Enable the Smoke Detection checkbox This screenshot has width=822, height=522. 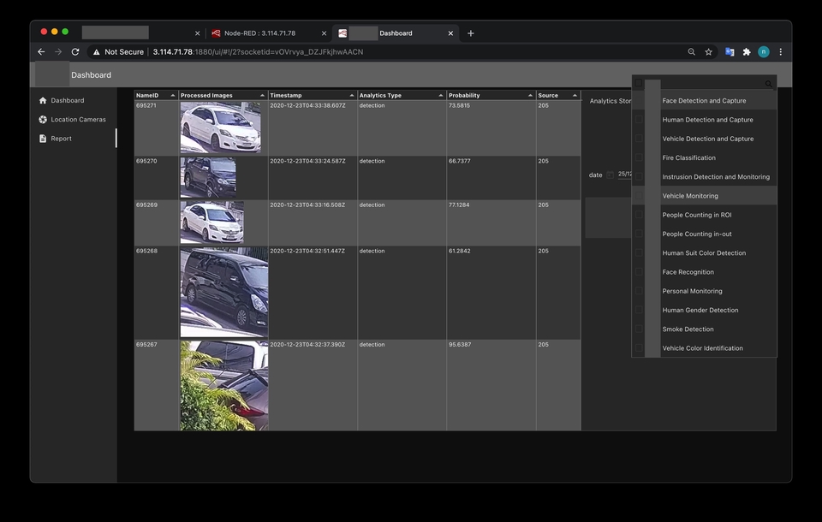tap(639, 329)
